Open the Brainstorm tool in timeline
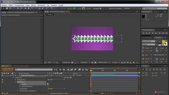Screen dimensions: 169x95 point(79,70)
